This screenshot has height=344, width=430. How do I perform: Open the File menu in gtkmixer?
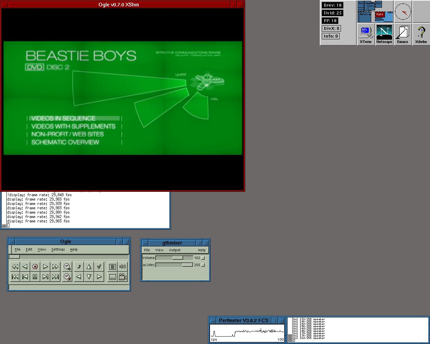(x=147, y=250)
